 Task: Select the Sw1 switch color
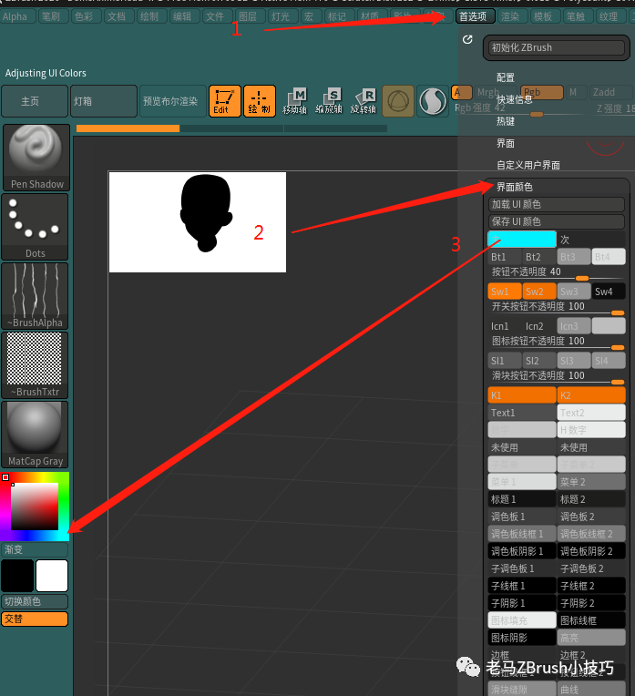tap(505, 292)
